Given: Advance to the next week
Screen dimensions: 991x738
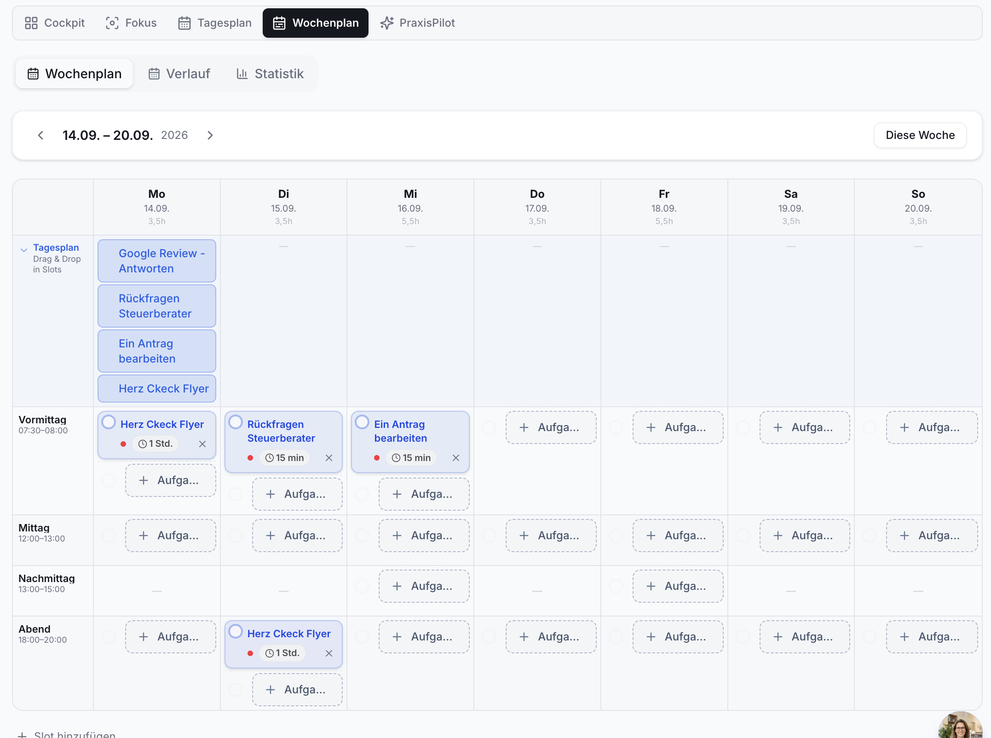Looking at the screenshot, I should [210, 135].
